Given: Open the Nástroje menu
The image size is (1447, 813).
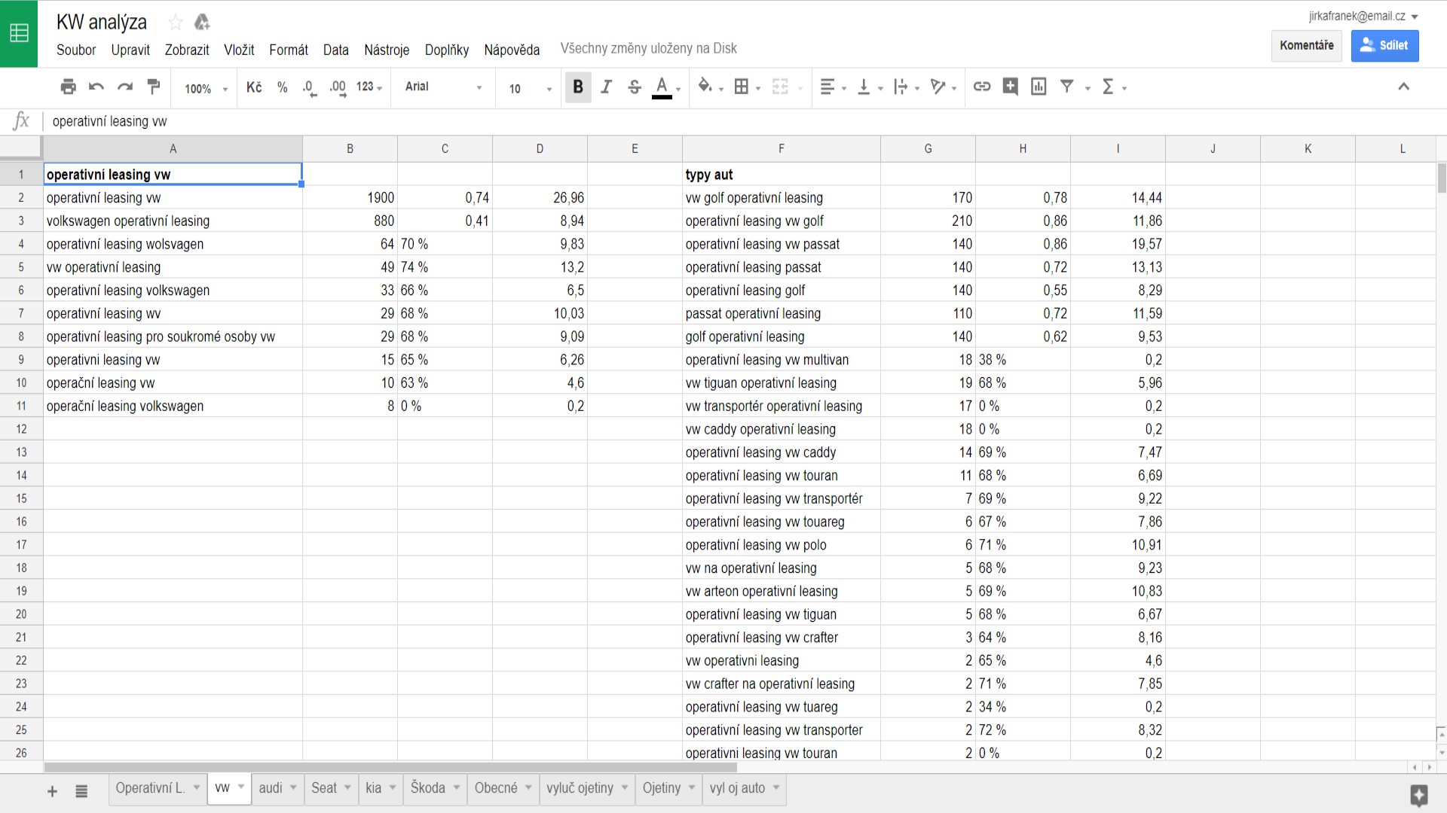Looking at the screenshot, I should point(387,50).
